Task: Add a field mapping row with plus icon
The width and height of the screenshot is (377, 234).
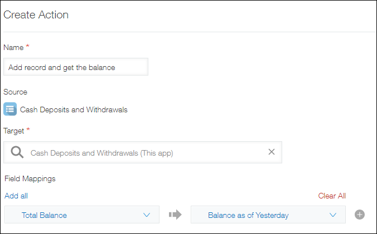Action: (x=360, y=215)
